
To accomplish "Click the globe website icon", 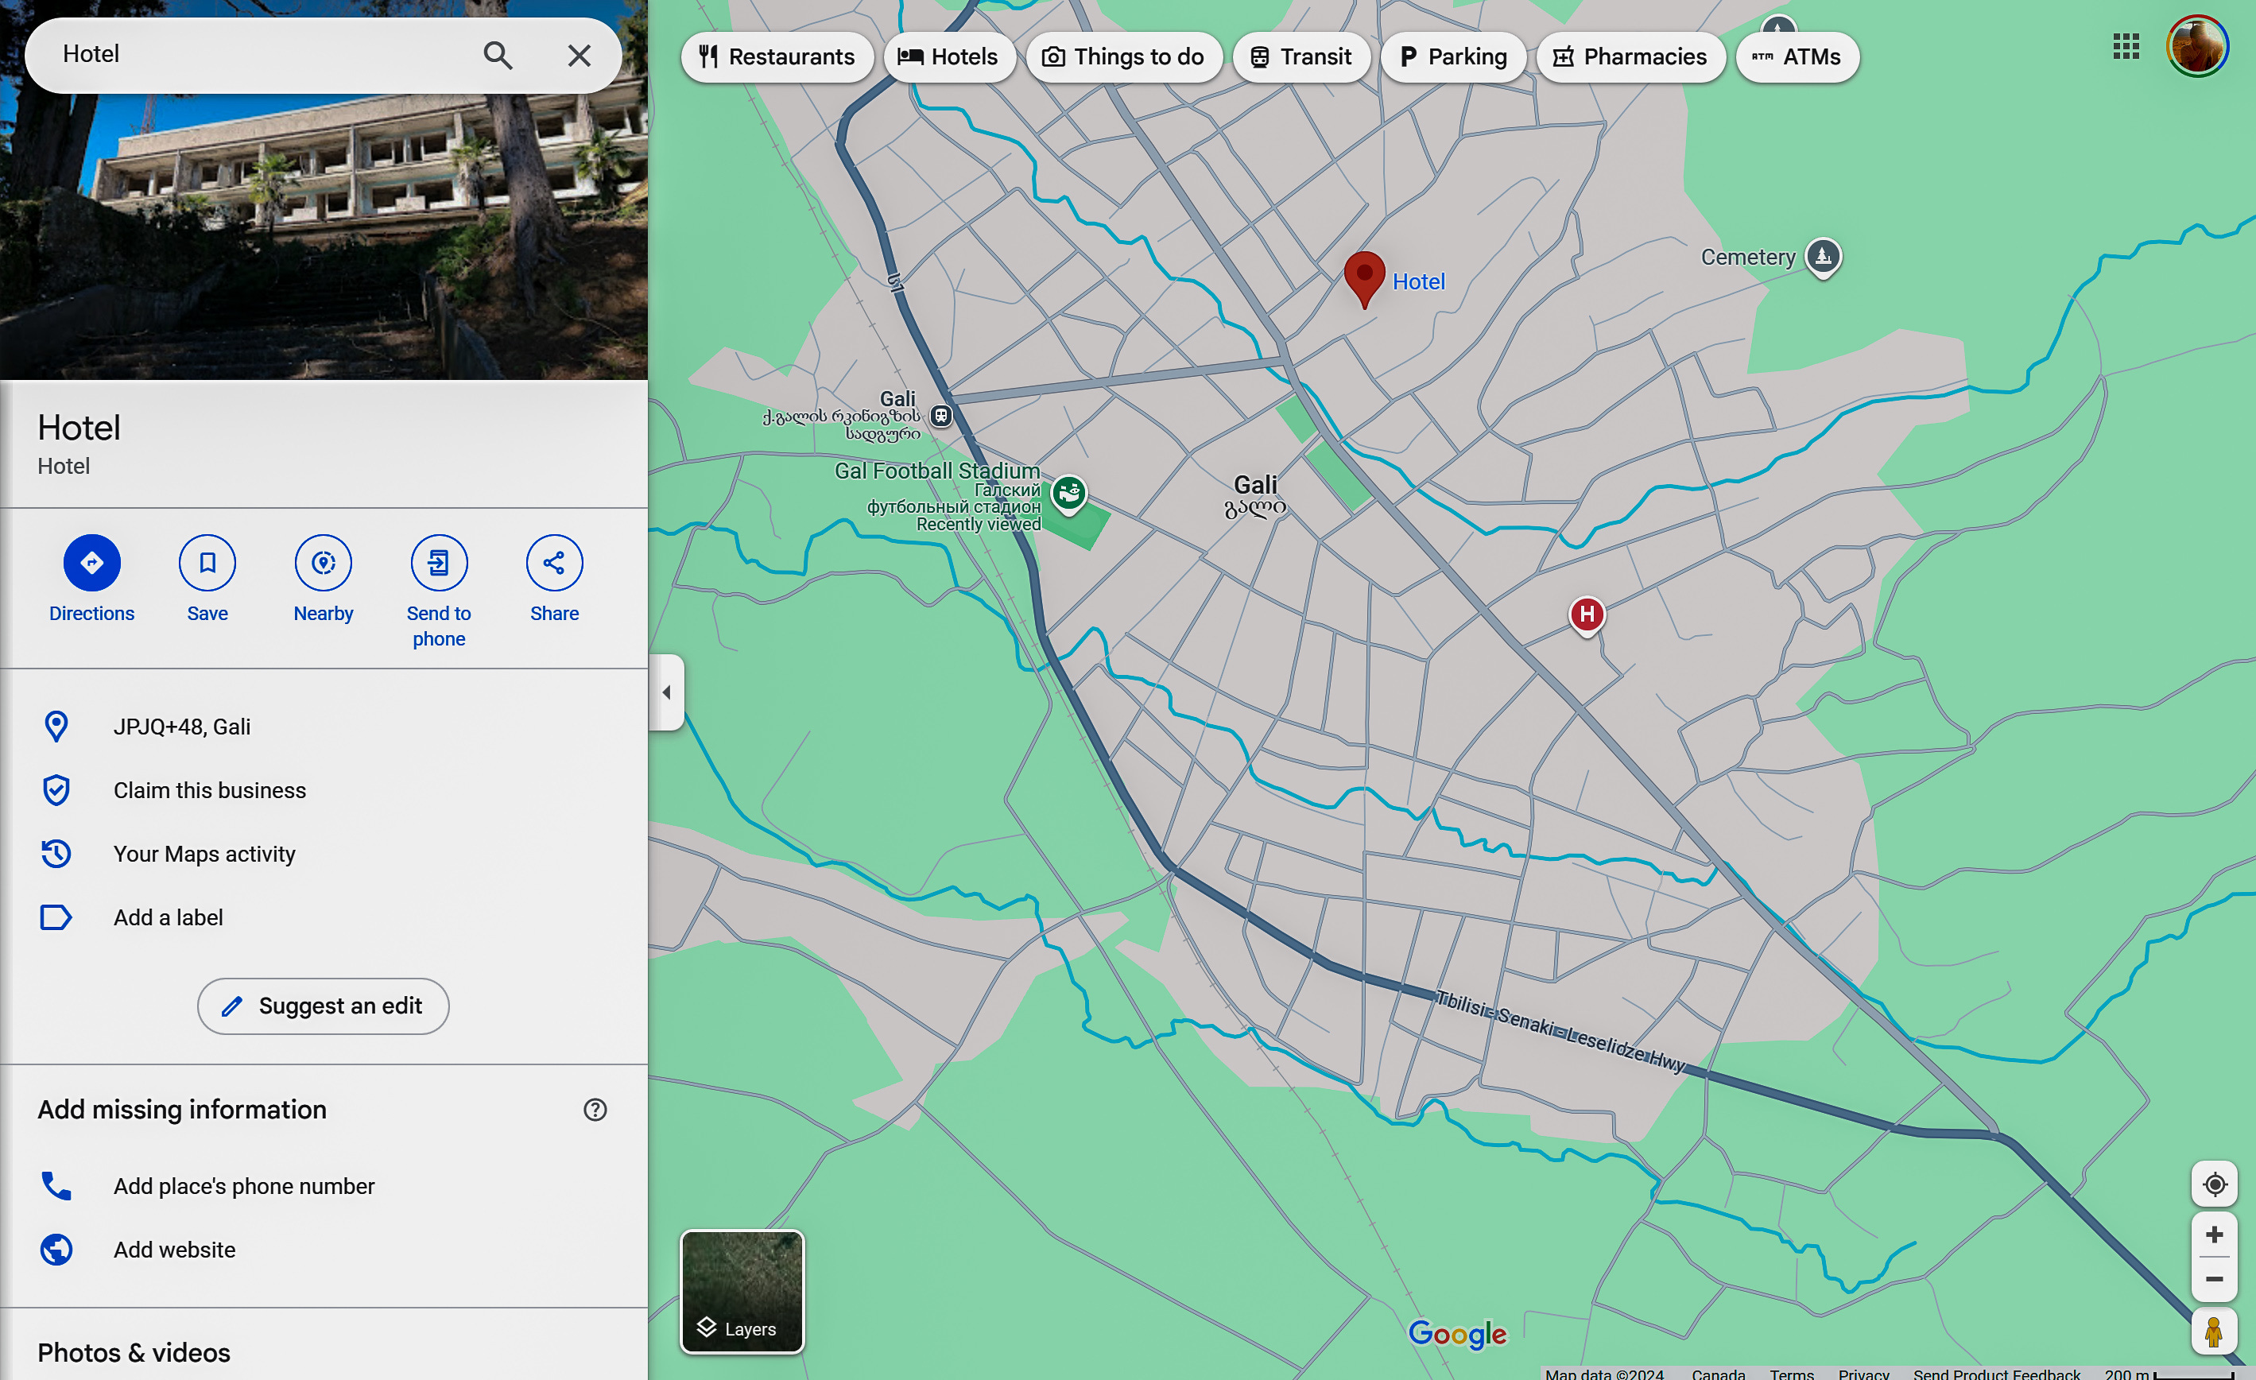I will coord(56,1249).
